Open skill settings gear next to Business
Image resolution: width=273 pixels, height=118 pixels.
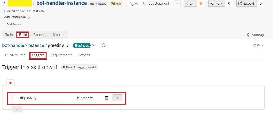click(103, 46)
